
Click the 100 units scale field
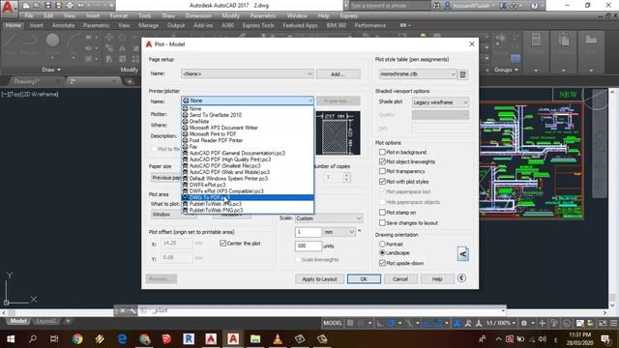(308, 246)
